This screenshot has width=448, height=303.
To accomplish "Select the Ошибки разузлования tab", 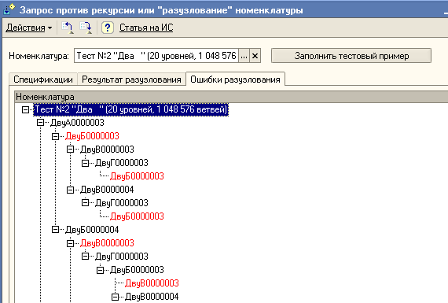I will click(x=235, y=79).
